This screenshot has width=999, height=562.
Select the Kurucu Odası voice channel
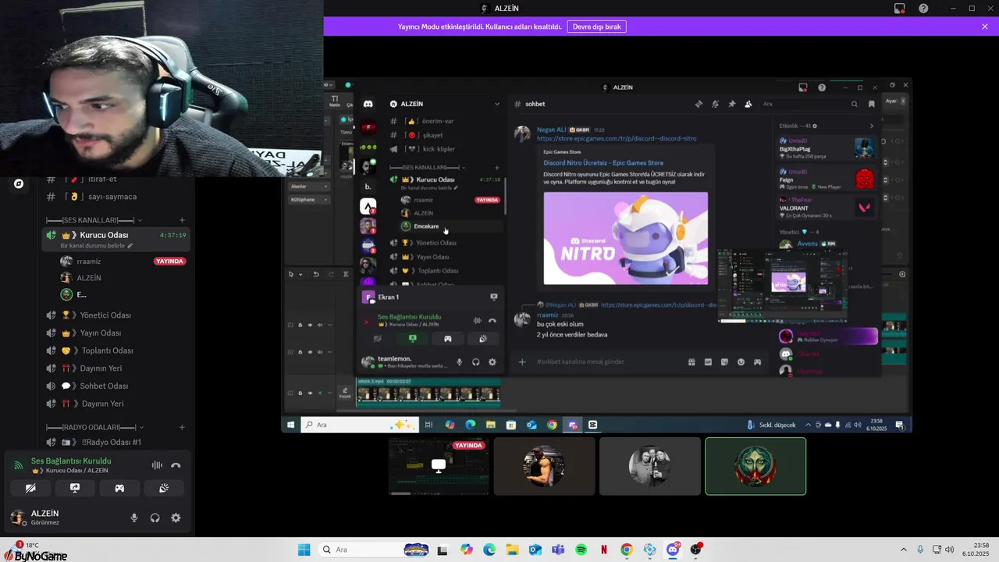[104, 235]
